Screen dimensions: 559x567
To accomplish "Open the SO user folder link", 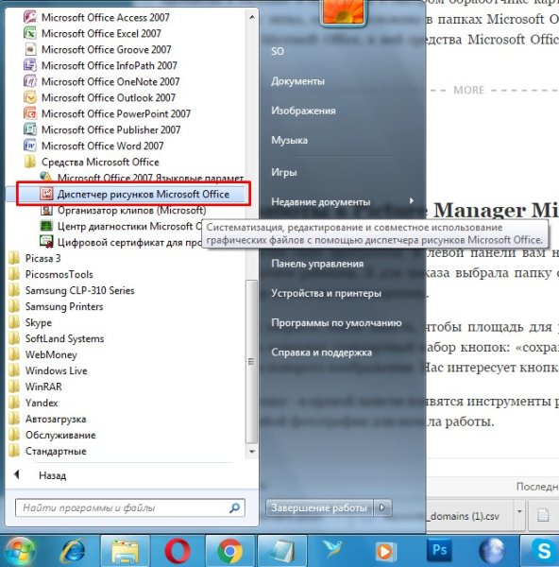I will [x=278, y=51].
